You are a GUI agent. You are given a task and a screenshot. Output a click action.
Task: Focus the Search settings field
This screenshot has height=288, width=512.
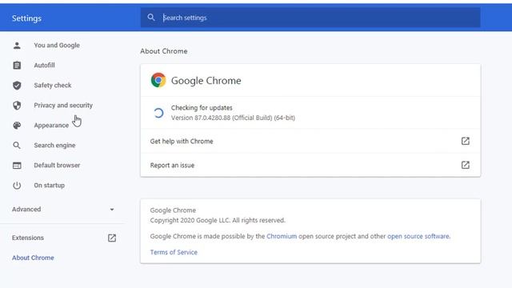[x=310, y=18]
